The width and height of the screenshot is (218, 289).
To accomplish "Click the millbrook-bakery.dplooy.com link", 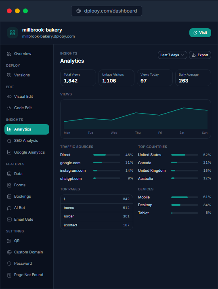I will (48, 36).
